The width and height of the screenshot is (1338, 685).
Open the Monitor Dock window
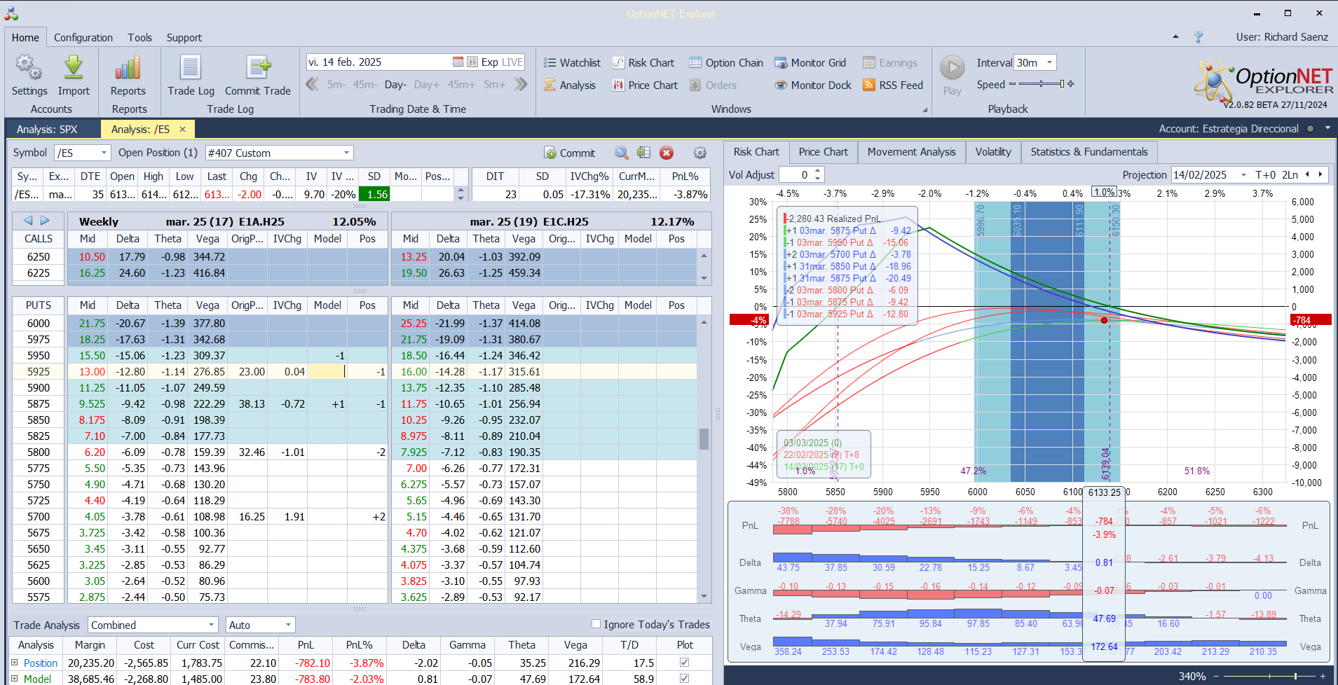[812, 85]
